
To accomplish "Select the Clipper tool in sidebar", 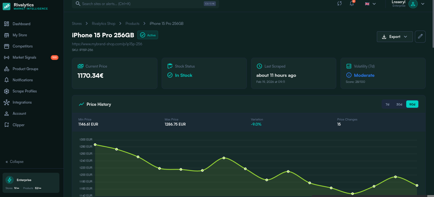I will [x=19, y=125].
